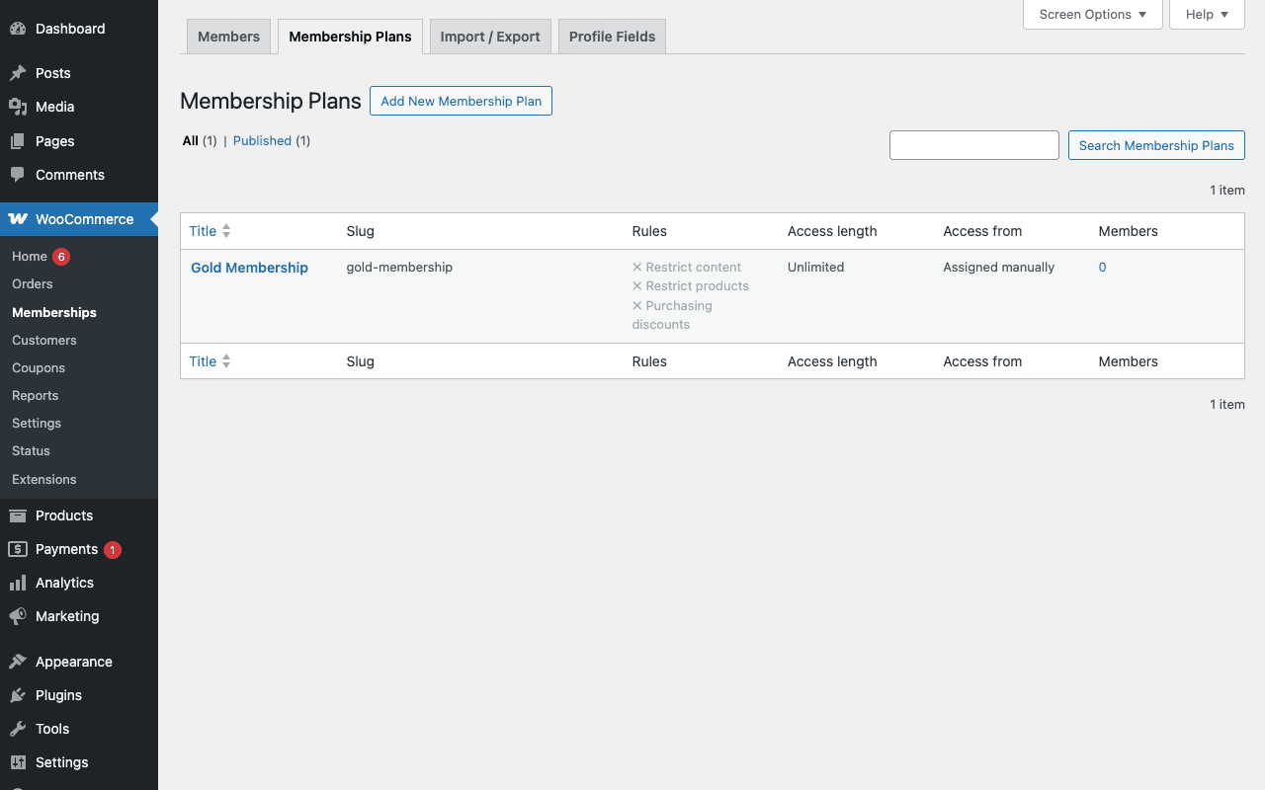Screen dimensions: 1265x790
Task: Click the top 1 item count text
Action: (x=1227, y=191)
